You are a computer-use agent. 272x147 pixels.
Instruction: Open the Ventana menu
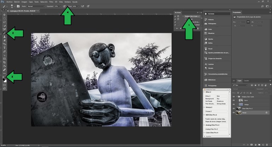point(68,2)
